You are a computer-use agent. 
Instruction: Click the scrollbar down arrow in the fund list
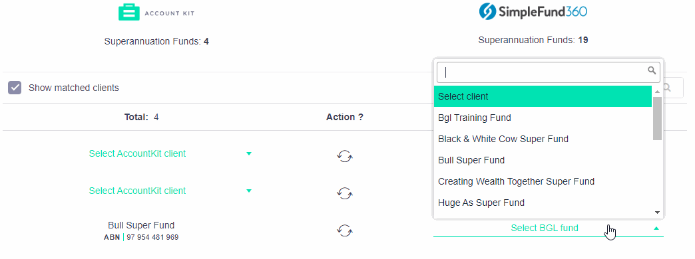point(657,213)
